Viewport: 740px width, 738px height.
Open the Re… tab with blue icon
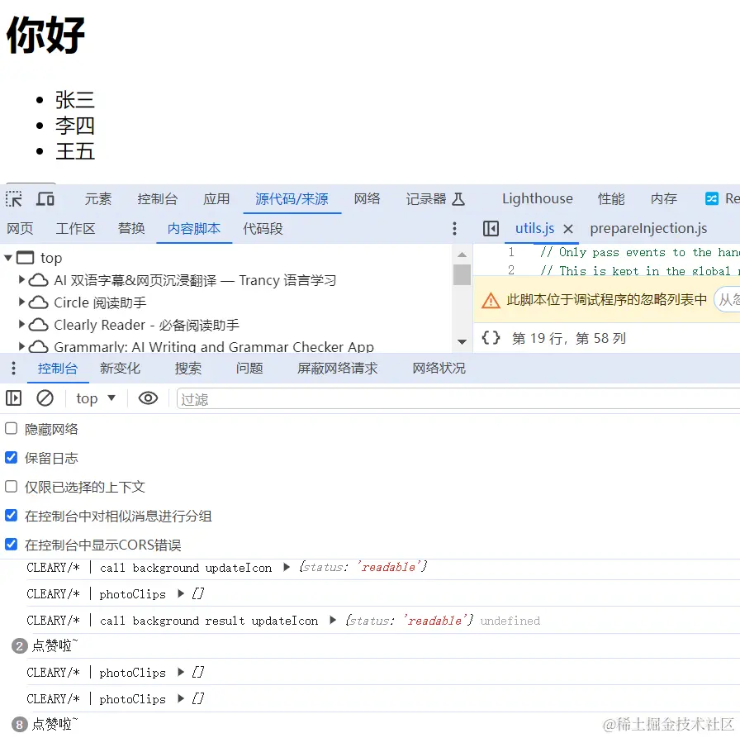[x=722, y=199]
